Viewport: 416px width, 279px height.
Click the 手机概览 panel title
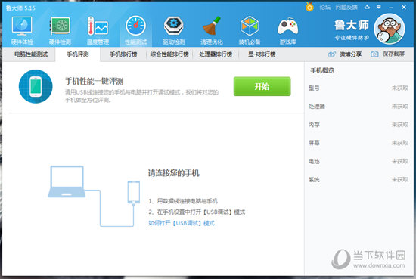tap(322, 70)
